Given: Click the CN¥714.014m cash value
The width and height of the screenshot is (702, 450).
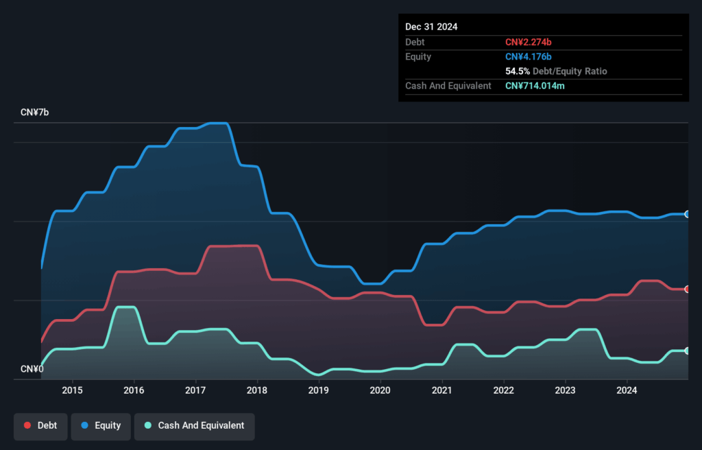Looking at the screenshot, I should [535, 86].
